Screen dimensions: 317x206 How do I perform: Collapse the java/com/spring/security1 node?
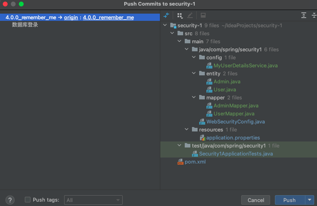click(x=187, y=49)
